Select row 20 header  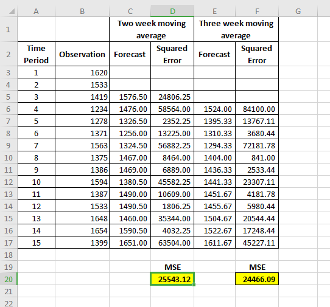(x=9, y=279)
